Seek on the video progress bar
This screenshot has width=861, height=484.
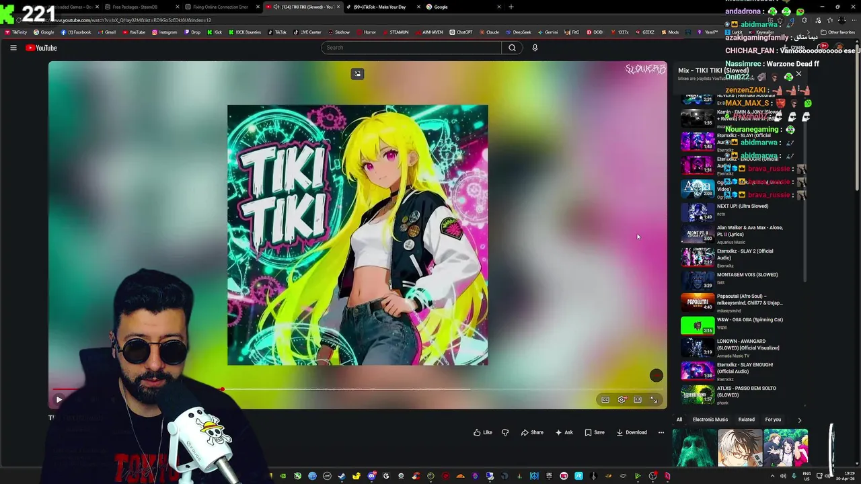pyautogui.click(x=357, y=389)
